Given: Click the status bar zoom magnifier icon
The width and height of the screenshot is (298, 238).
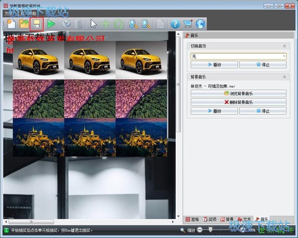Looking at the screenshot, I should [182, 230].
